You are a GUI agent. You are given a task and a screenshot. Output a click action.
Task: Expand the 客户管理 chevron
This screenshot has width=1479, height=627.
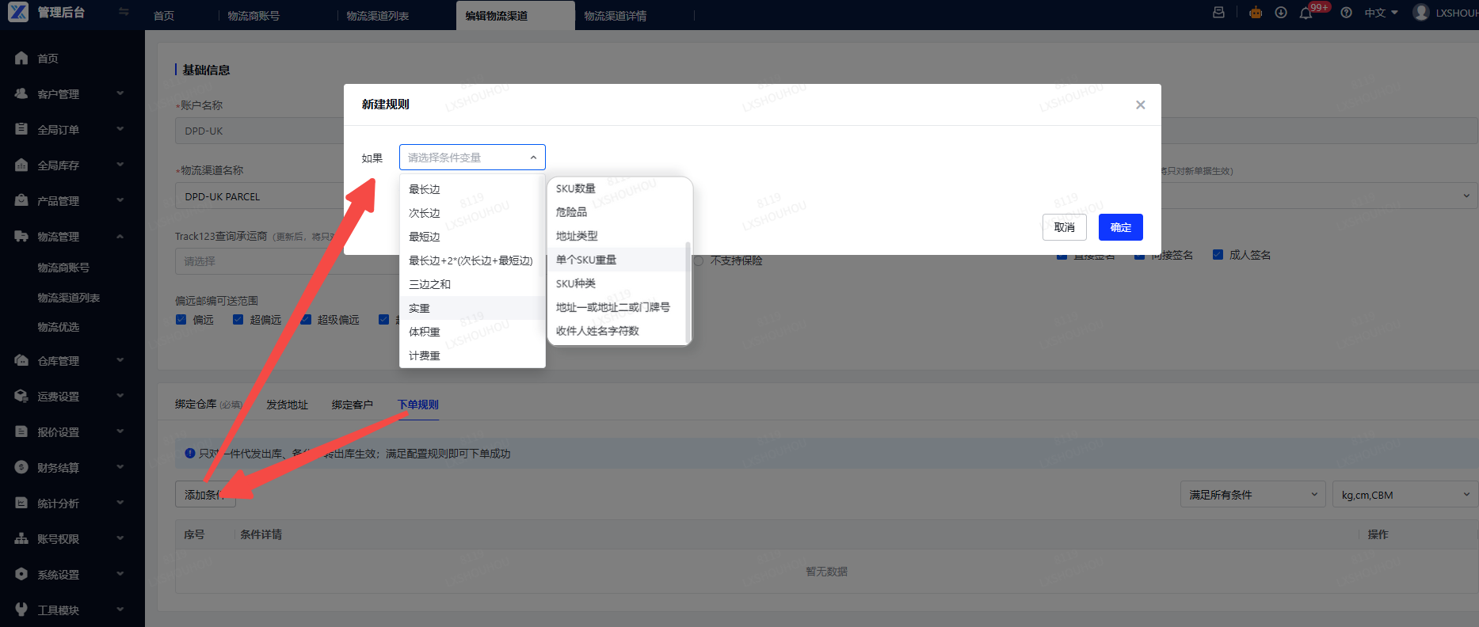coord(120,93)
